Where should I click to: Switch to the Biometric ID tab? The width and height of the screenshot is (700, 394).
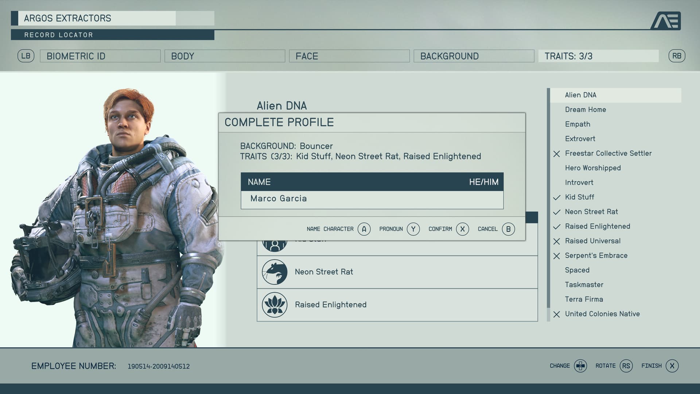click(100, 56)
